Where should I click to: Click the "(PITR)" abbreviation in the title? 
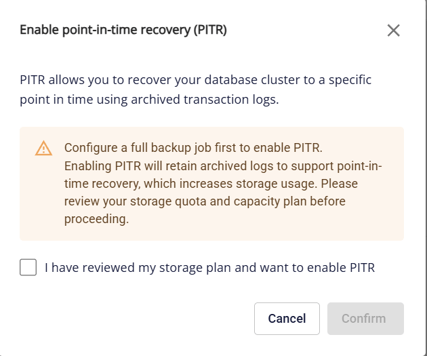(x=209, y=30)
